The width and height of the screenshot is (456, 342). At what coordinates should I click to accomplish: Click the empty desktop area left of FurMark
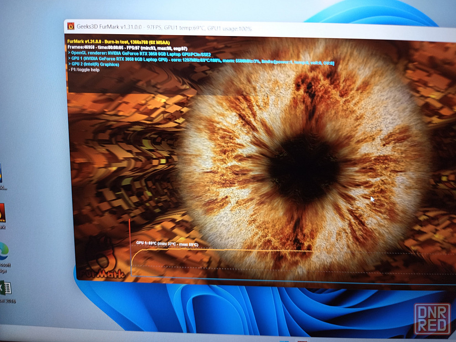coord(32,114)
